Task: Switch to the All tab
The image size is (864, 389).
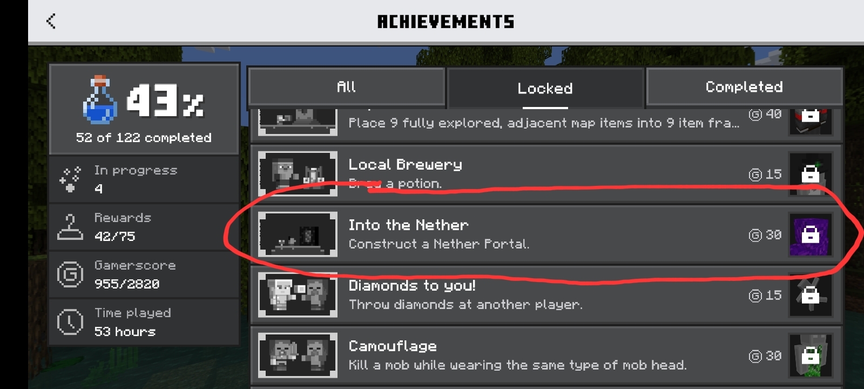Action: [346, 86]
